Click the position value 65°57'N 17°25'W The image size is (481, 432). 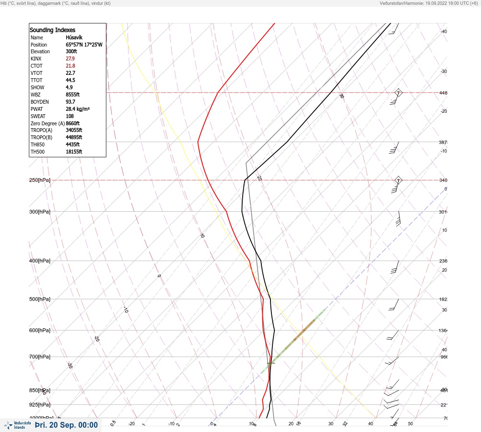pyautogui.click(x=84, y=45)
